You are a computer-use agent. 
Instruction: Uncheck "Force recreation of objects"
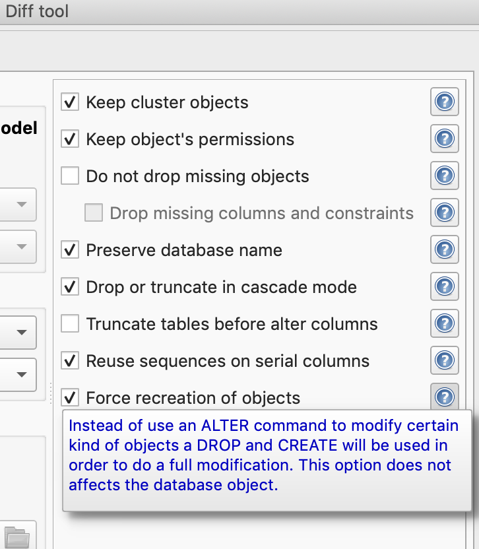[x=70, y=398]
